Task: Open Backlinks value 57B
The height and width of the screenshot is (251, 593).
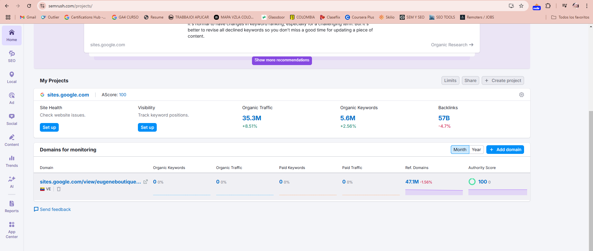Action: [444, 118]
